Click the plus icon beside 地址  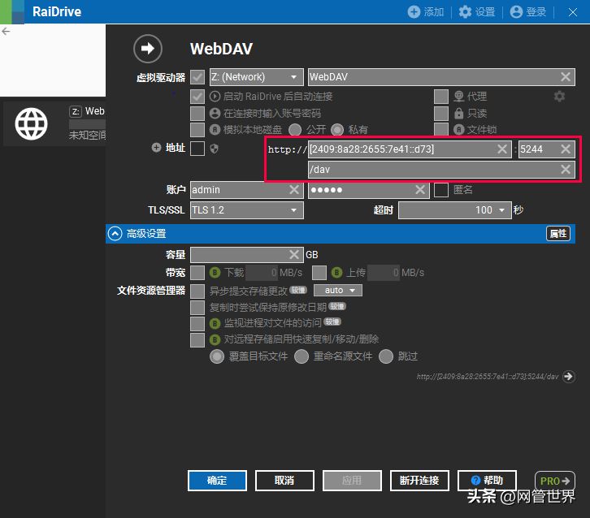(x=156, y=148)
